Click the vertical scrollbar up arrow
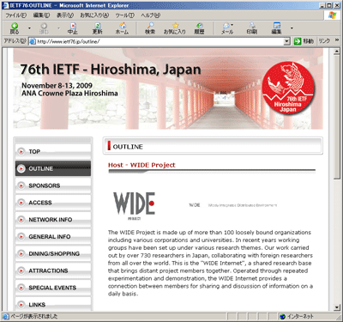Screen dimensions: 343x322 [337, 52]
